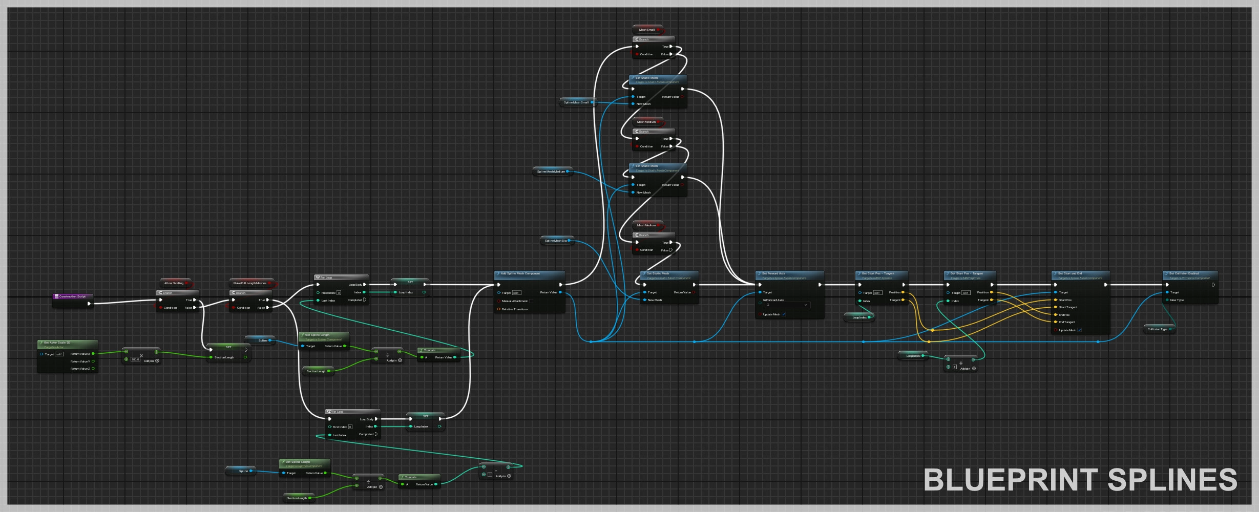1259x512 pixels.
Task: Select the Spline Mesh Big variable node
Action: (x=556, y=241)
